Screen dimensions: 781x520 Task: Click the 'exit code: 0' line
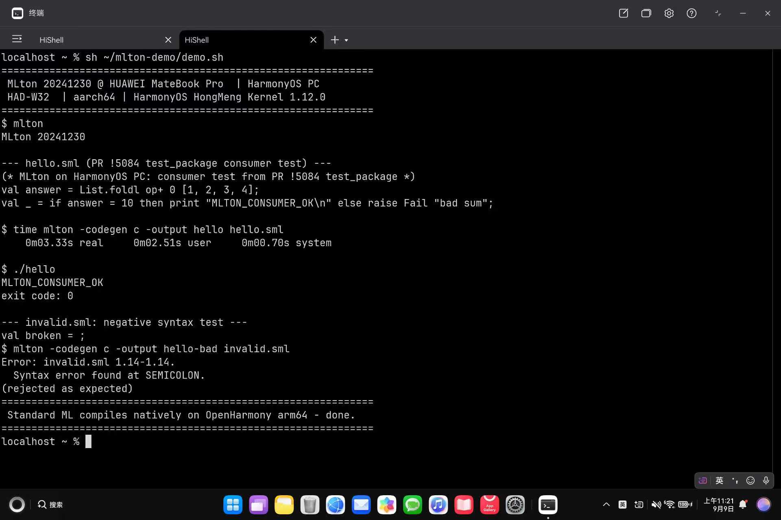coord(37,296)
